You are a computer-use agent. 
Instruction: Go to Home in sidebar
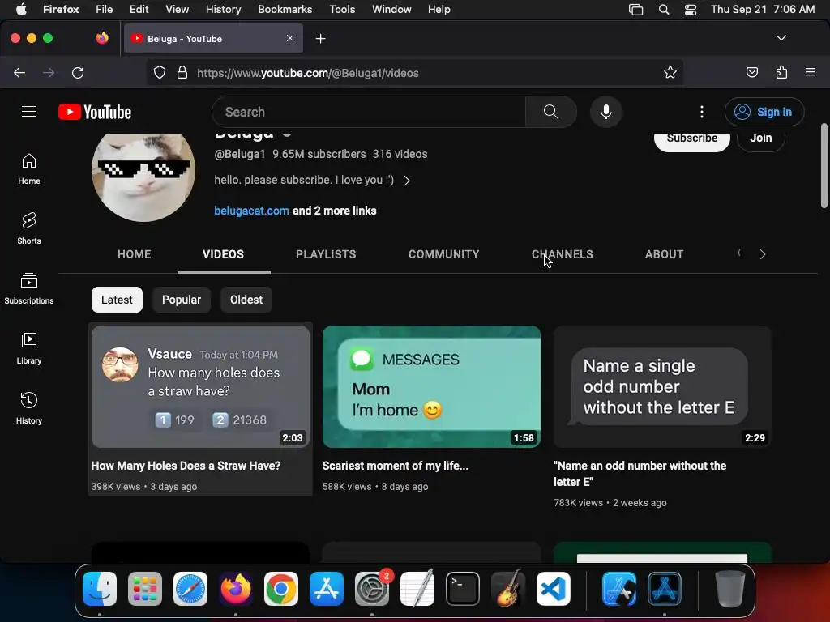coord(29,168)
